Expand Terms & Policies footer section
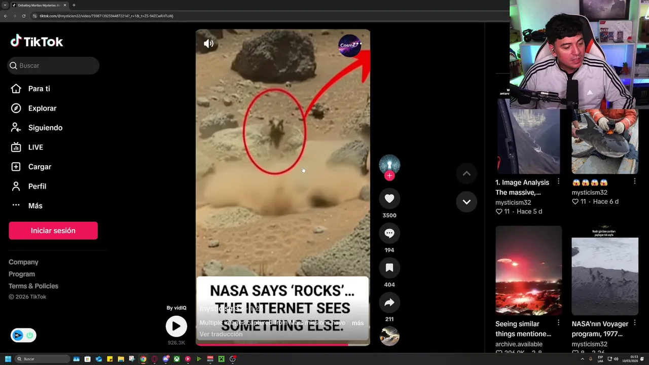Screen dimensions: 649x365 coord(33,286)
